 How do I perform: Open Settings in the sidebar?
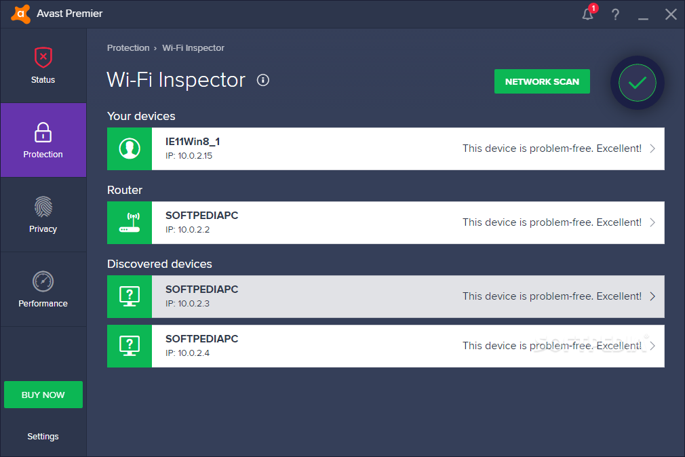tap(43, 437)
